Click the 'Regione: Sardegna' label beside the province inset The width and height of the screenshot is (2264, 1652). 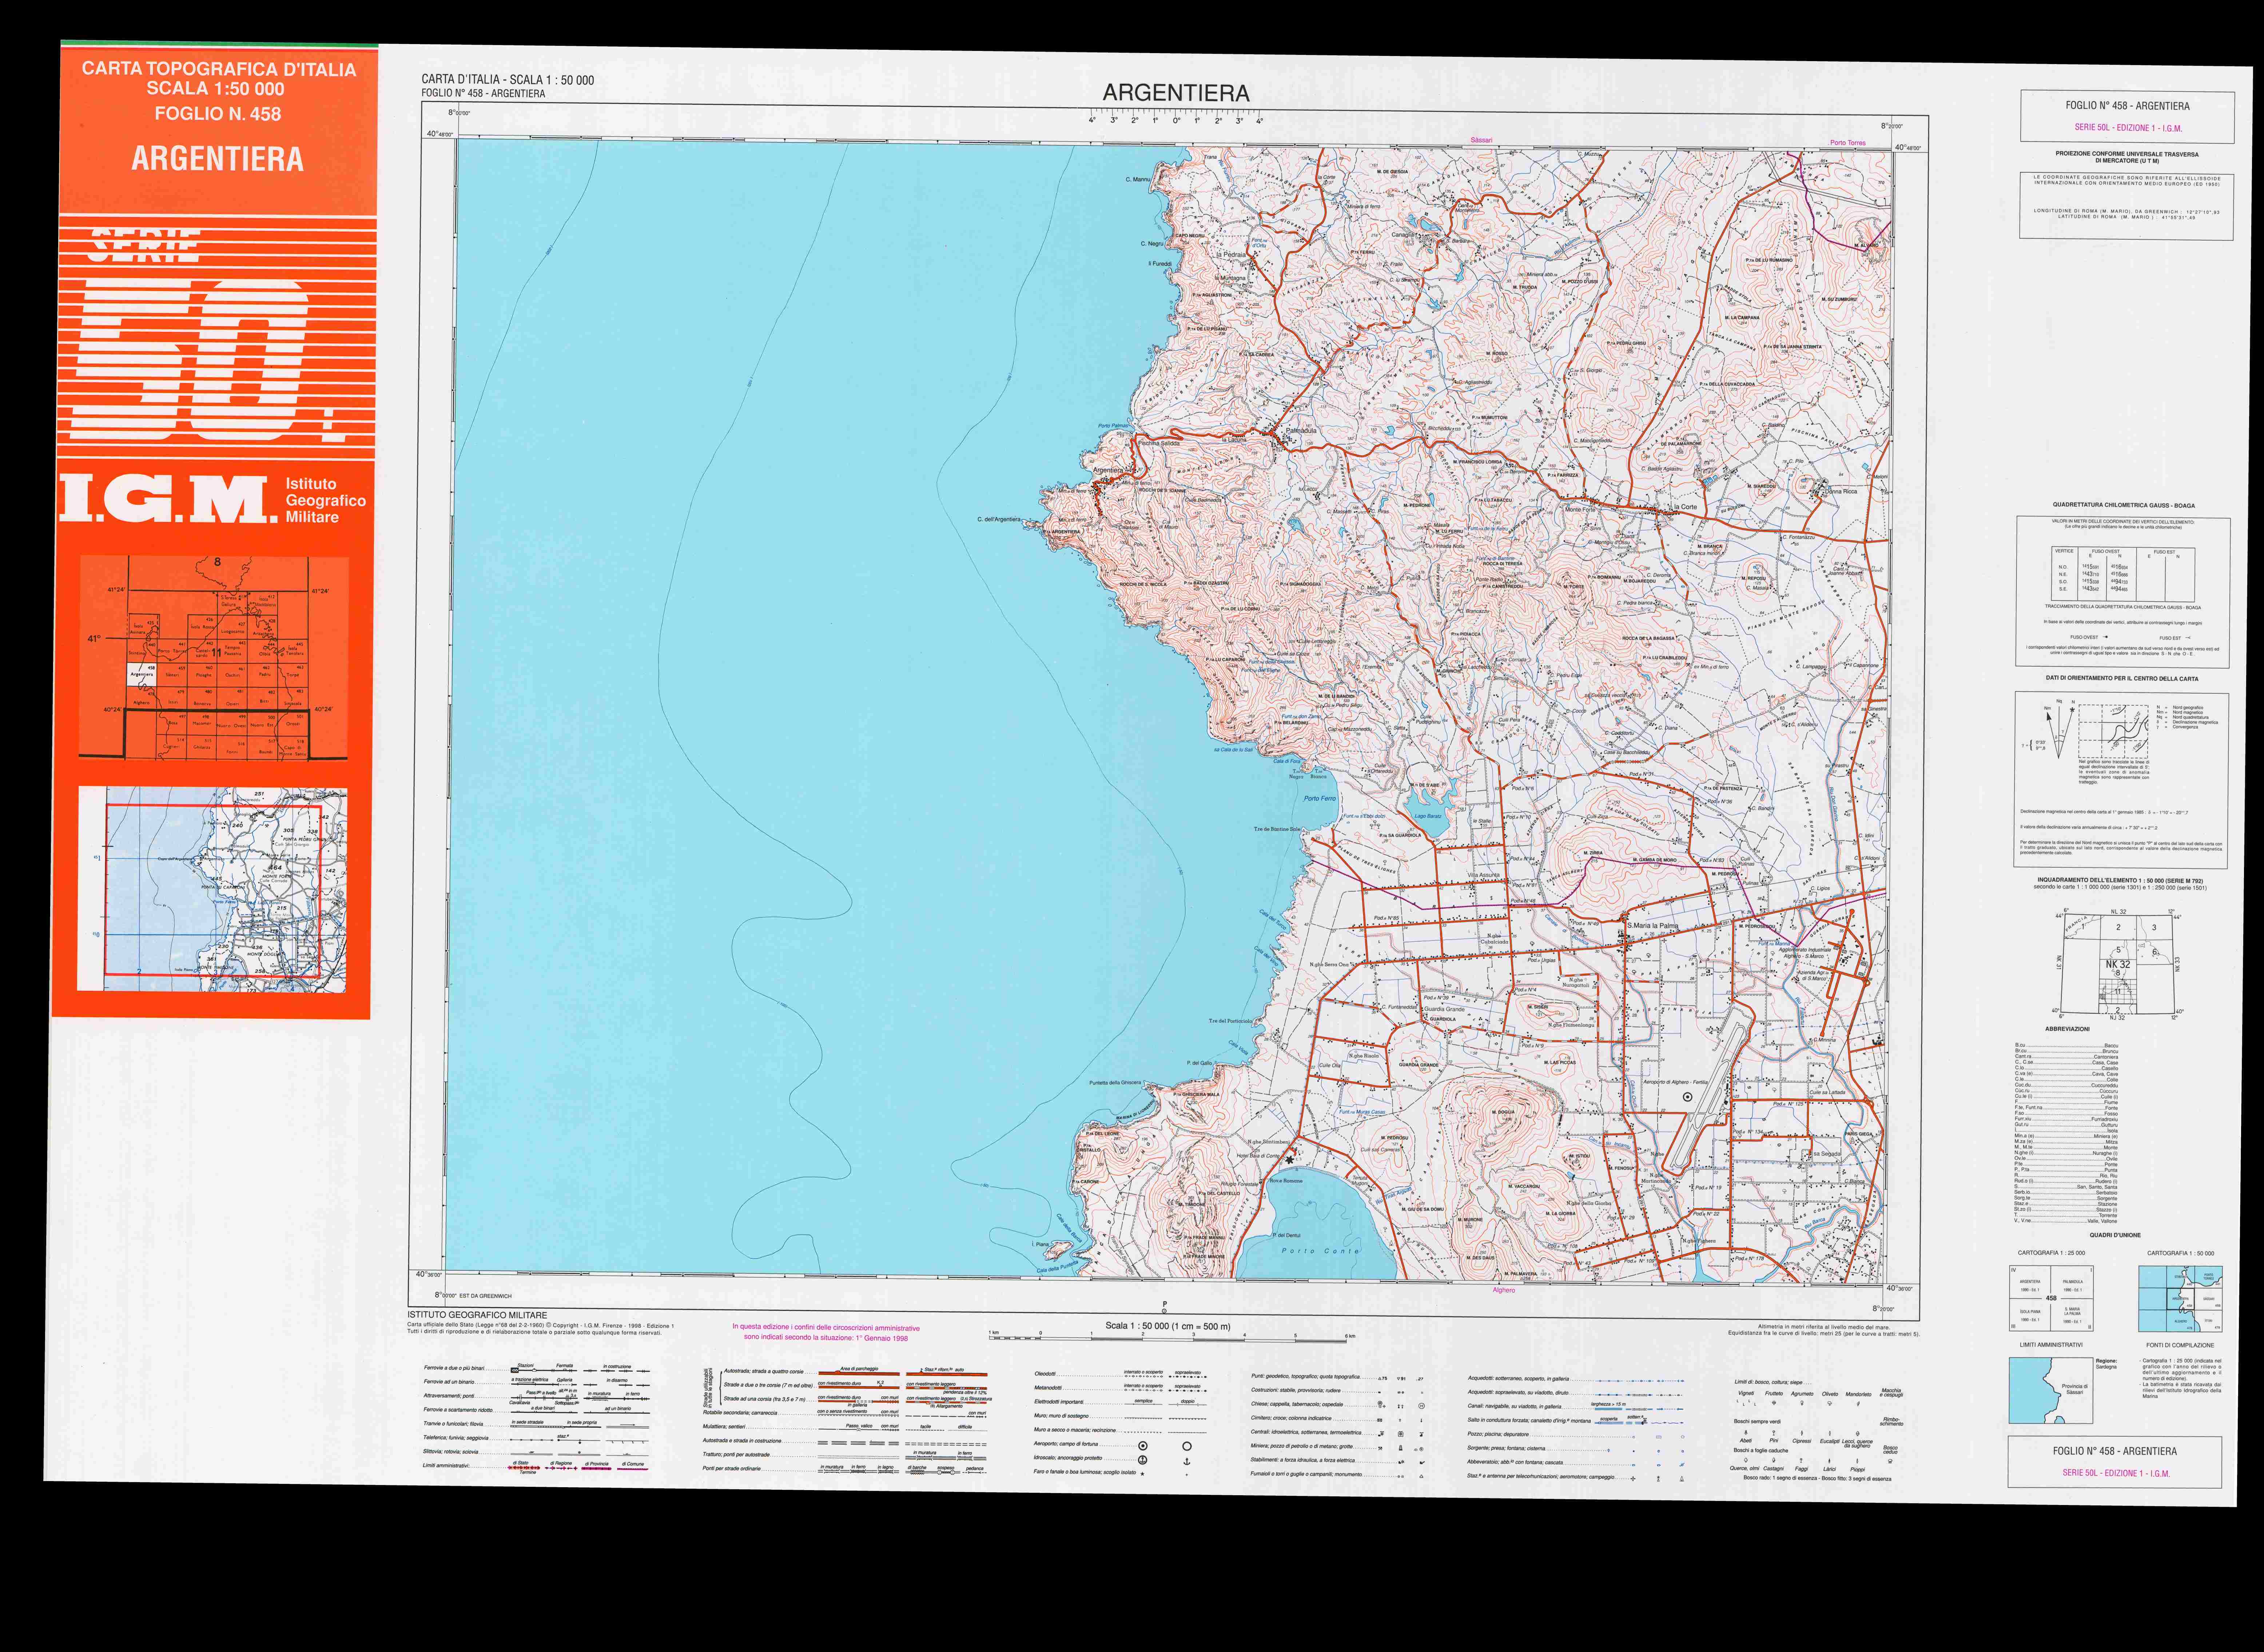point(2107,1364)
